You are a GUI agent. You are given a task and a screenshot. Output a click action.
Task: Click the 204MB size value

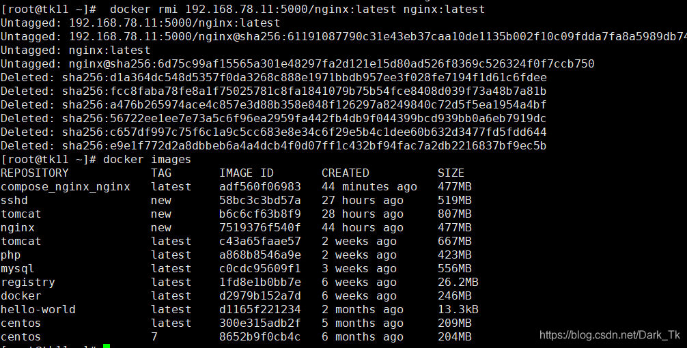click(454, 336)
